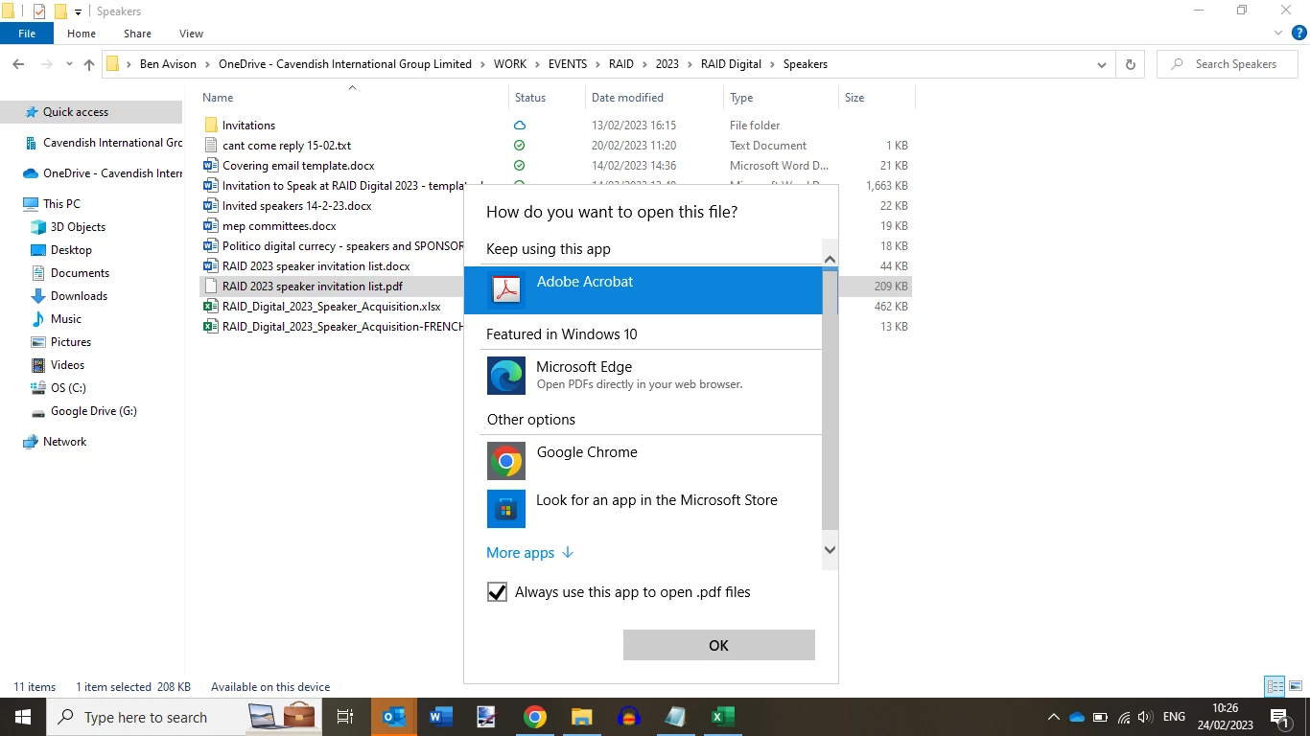Select This PC in navigation pane
Viewport: 1310px width, 736px height.
pos(51,204)
